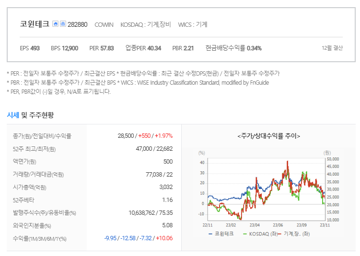Select PBR value 2.21
The width and height of the screenshot is (360, 256).
[188, 48]
